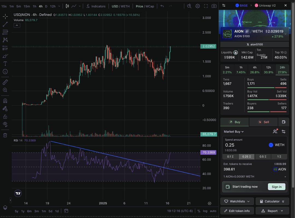Expand the Market Buy order type dropdown
The width and height of the screenshot is (295, 218).
(234, 132)
